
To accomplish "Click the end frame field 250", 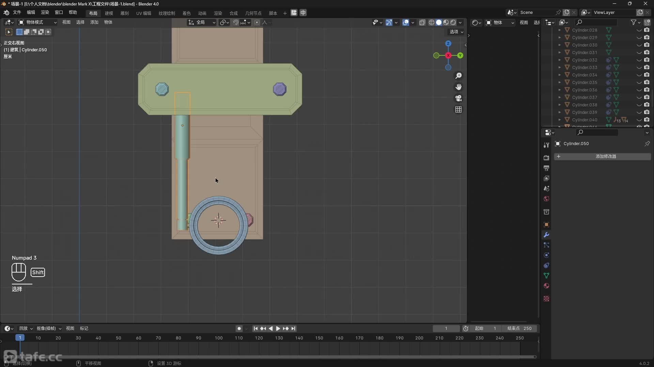I will [520, 329].
